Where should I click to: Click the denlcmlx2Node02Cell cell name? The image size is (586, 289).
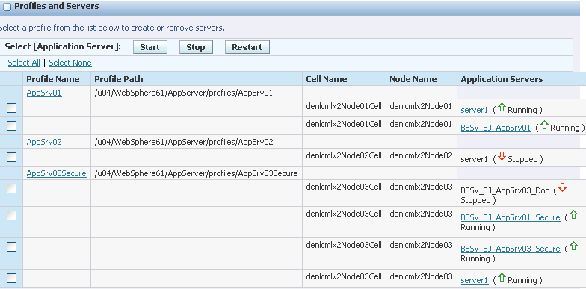pos(344,155)
